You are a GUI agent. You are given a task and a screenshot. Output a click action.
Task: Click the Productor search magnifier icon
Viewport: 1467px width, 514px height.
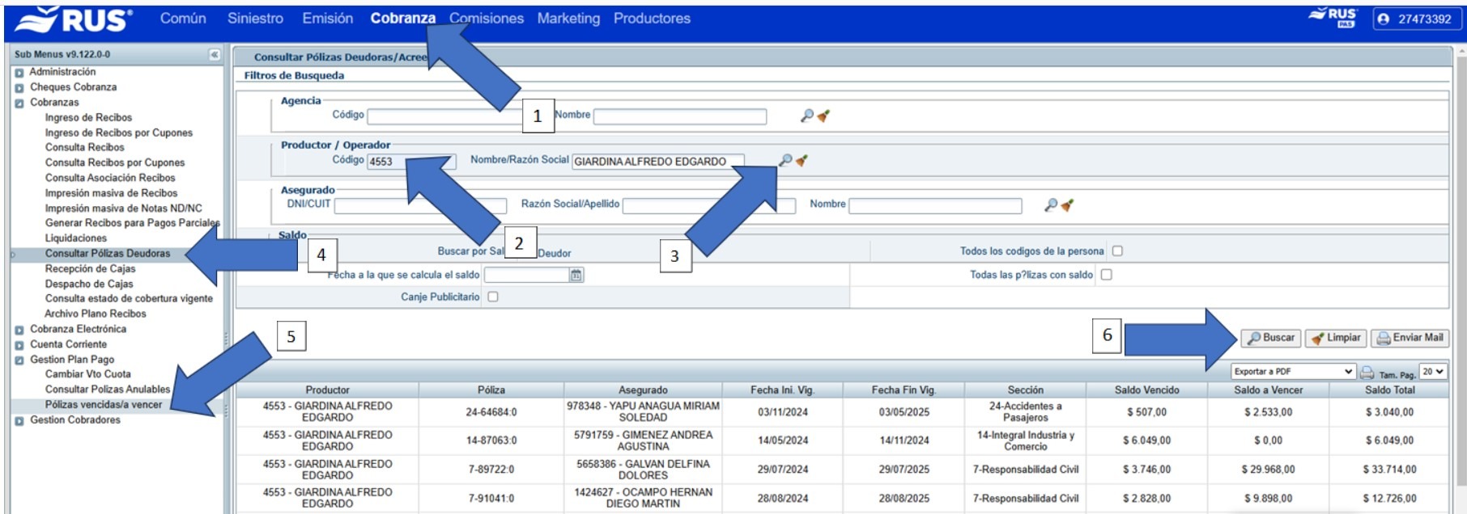tap(785, 160)
